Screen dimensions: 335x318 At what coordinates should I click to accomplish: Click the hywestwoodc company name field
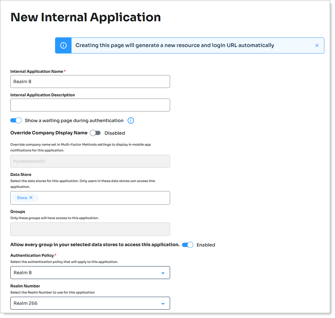tap(90, 161)
